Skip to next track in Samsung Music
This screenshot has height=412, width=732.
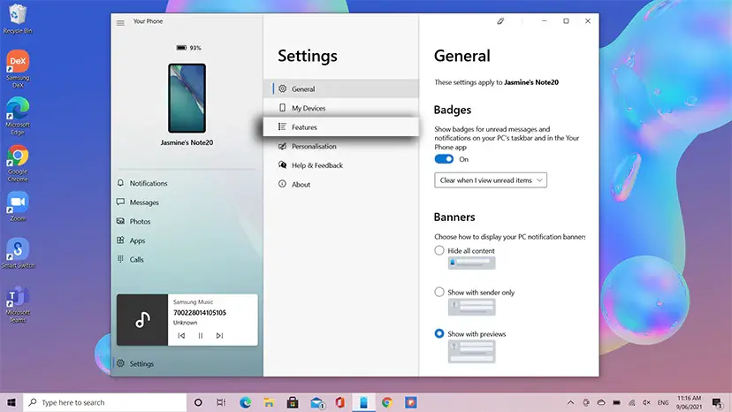219,335
